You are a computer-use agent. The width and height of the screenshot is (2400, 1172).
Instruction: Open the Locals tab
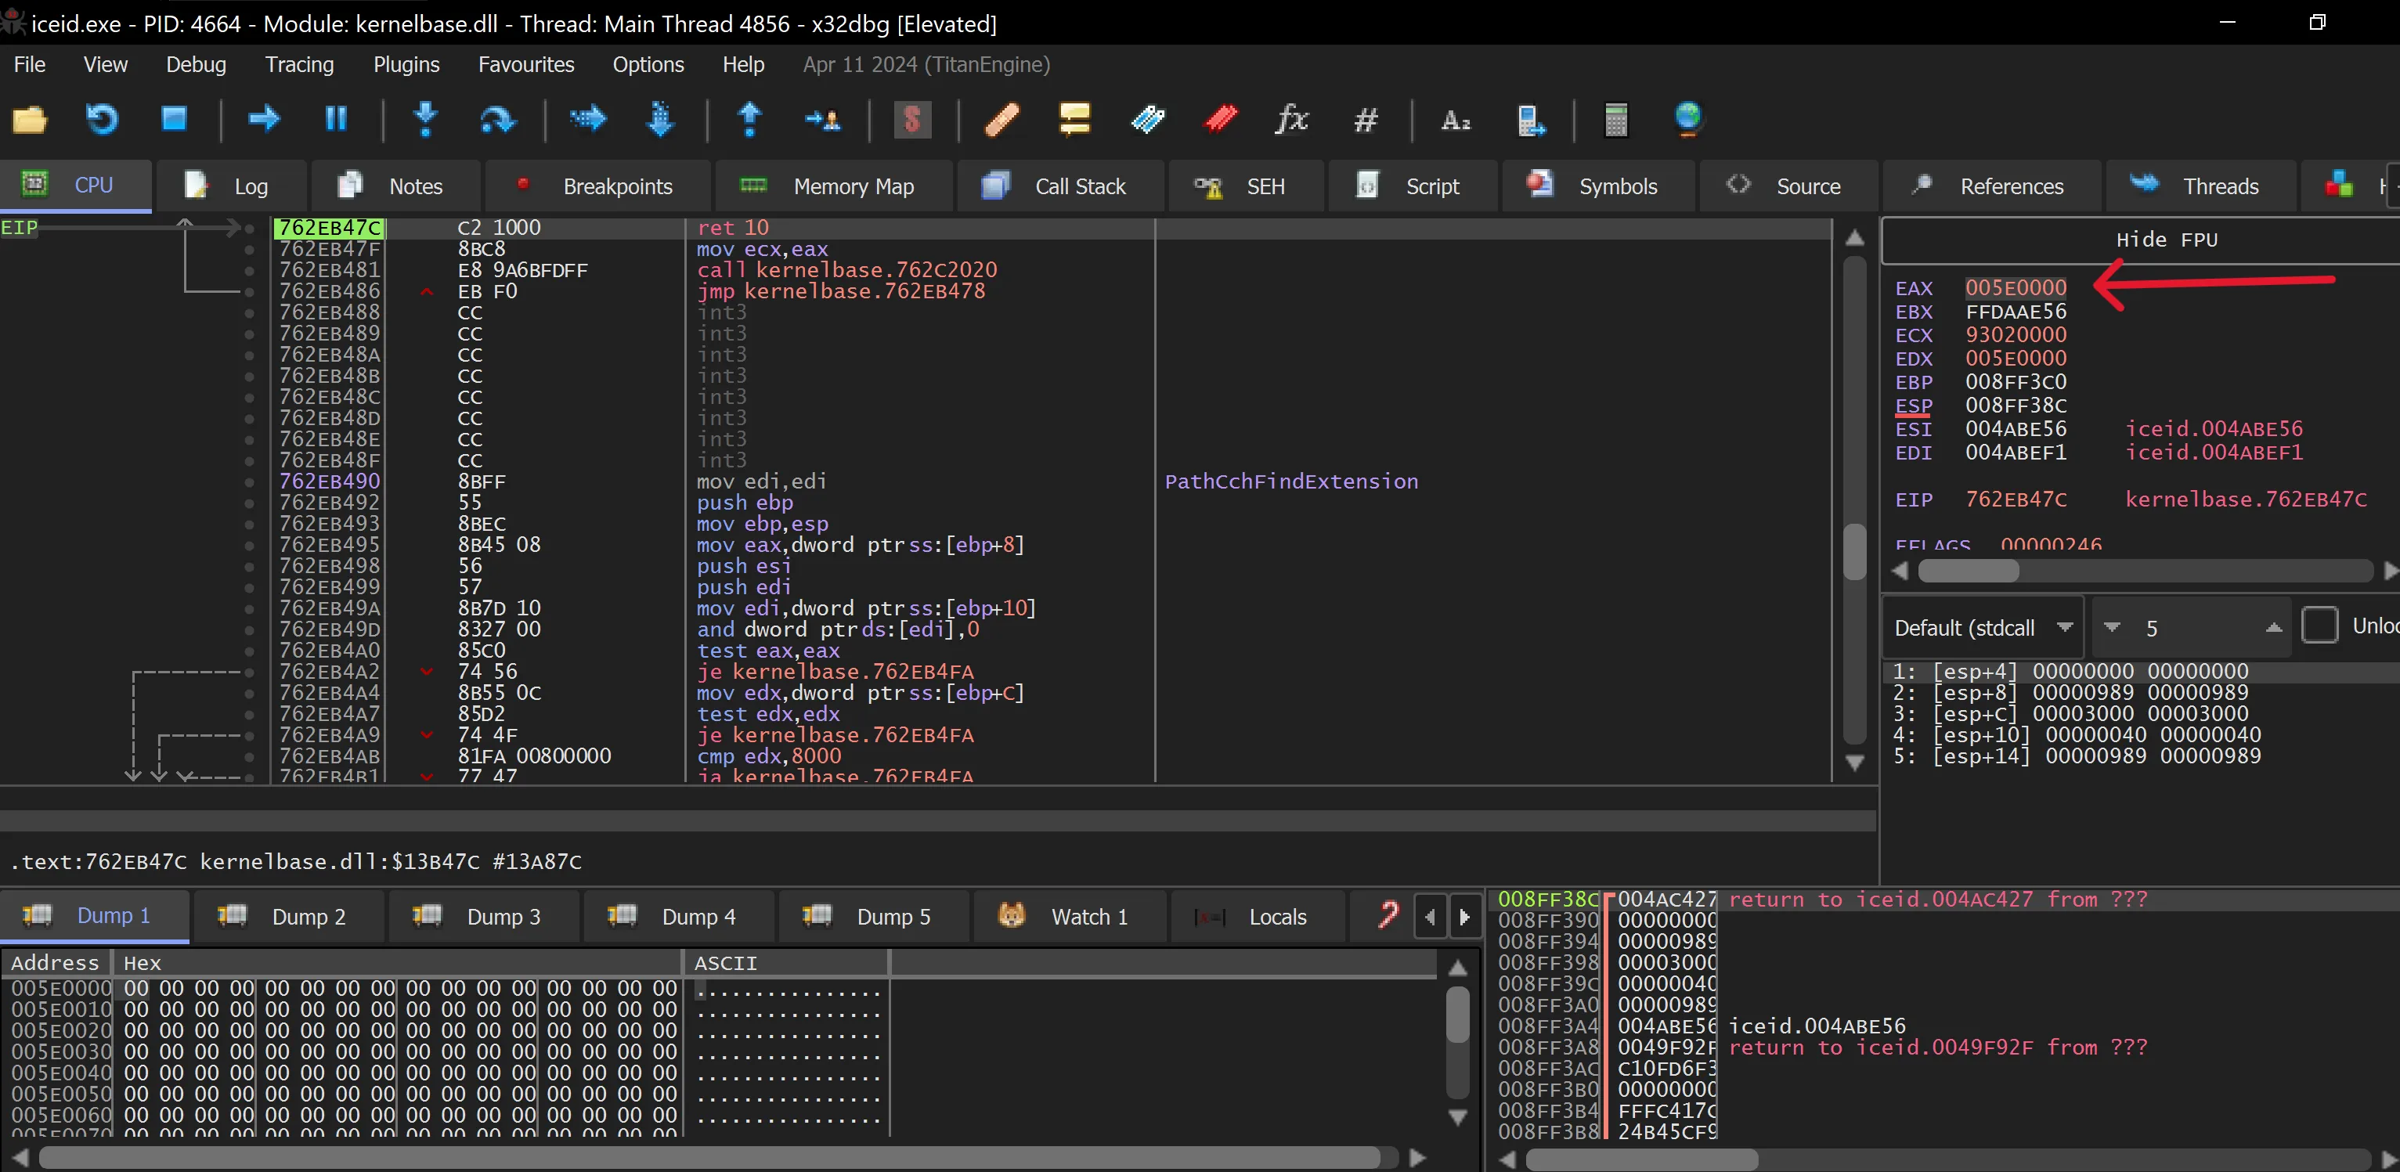point(1258,917)
